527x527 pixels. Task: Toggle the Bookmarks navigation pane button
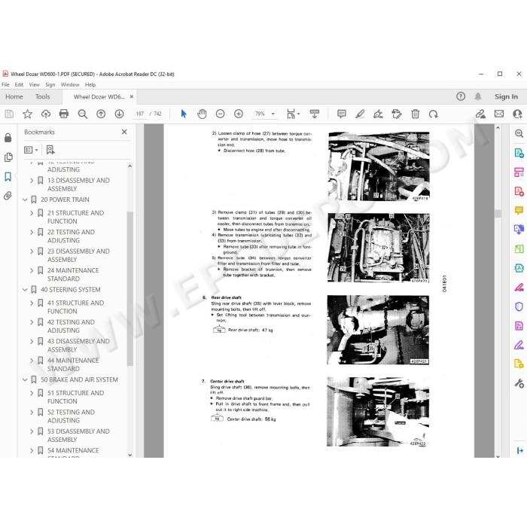click(x=8, y=176)
